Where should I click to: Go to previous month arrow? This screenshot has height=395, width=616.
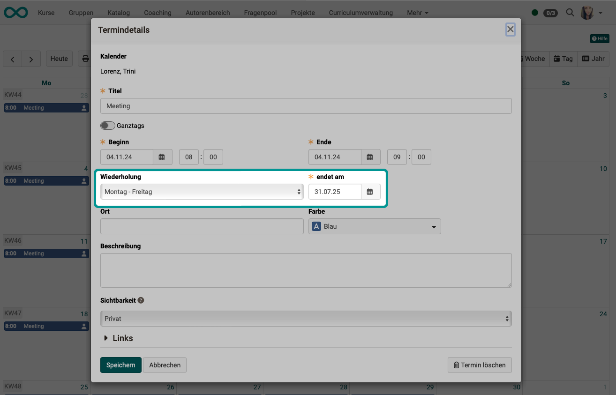pyautogui.click(x=13, y=59)
